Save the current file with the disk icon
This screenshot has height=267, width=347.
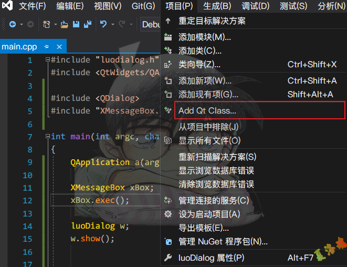76,24
